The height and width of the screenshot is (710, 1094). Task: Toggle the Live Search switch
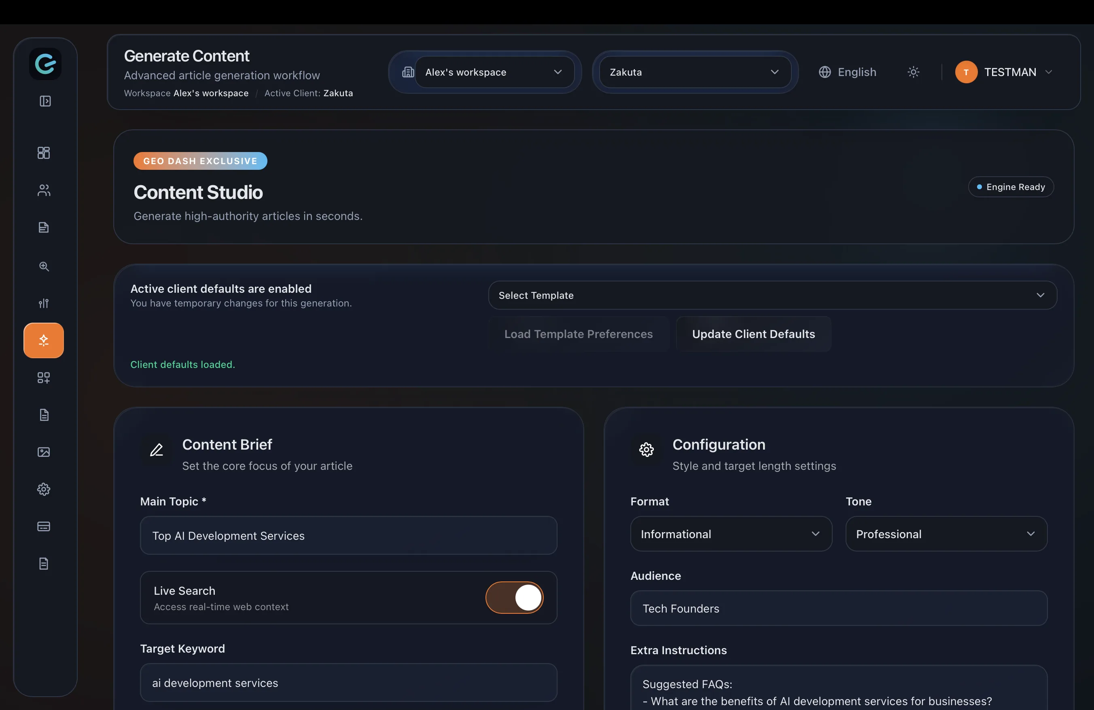point(514,598)
